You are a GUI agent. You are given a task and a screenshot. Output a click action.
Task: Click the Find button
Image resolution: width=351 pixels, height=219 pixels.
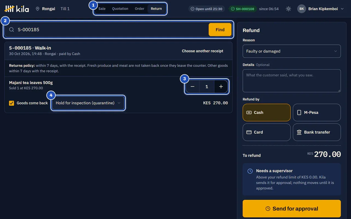220,30
